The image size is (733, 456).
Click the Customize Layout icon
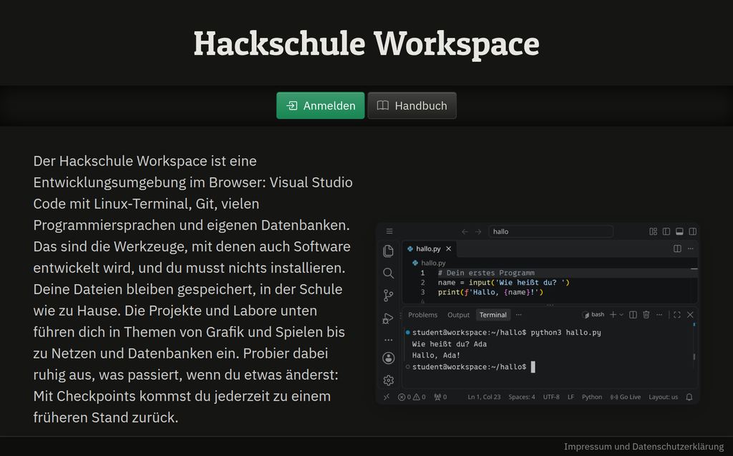click(x=653, y=231)
